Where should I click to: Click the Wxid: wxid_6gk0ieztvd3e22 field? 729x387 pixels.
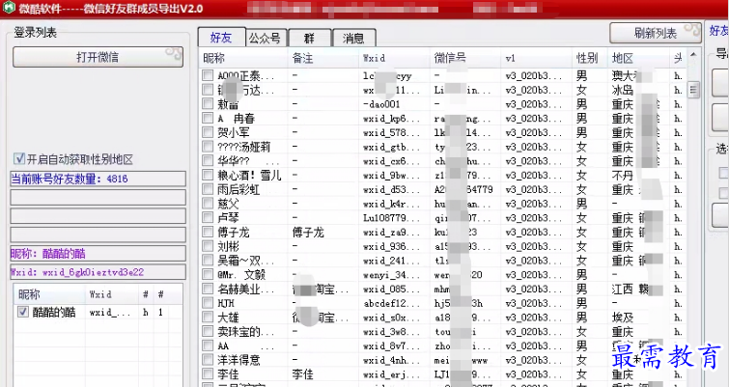point(98,272)
